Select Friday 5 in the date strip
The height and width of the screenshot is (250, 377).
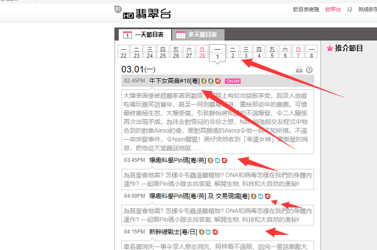pos(272,52)
